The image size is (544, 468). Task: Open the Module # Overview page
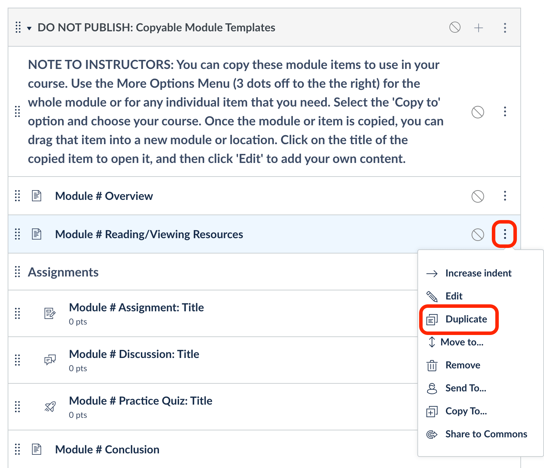104,196
